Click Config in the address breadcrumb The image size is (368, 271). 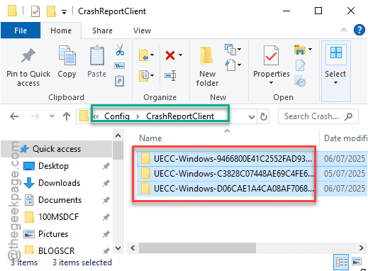click(117, 116)
